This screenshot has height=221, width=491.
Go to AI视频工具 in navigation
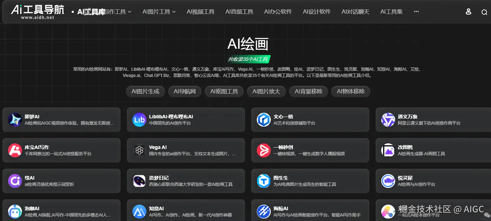[200, 12]
